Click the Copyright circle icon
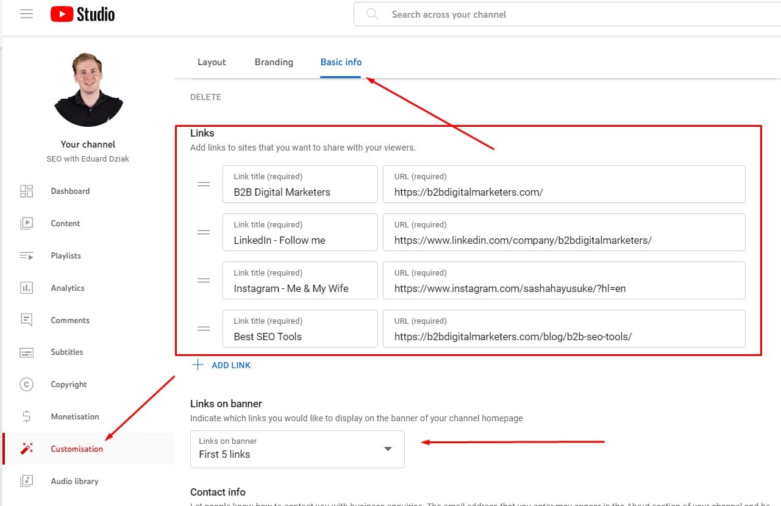Viewport: 781px width, 506px height. [x=26, y=384]
